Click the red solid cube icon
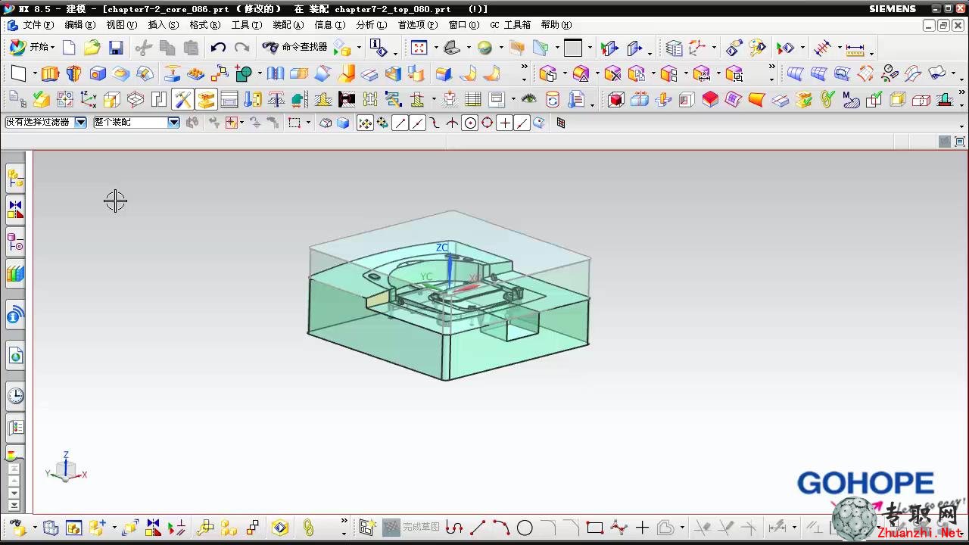This screenshot has width=969, height=545. 616,99
